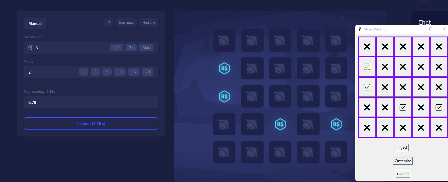The height and width of the screenshot is (182, 448).
Task: Click the X mark in predictor bottom-right cell
Action: (439, 128)
